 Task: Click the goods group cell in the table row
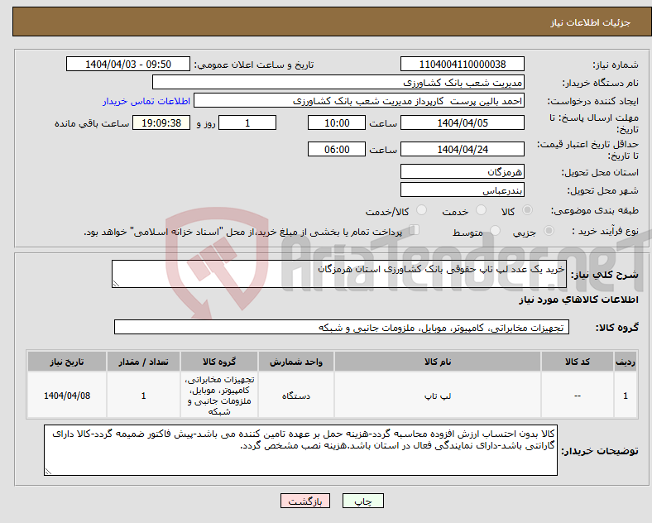219,396
